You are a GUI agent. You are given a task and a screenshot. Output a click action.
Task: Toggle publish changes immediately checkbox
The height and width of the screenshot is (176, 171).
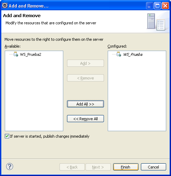[7, 136]
